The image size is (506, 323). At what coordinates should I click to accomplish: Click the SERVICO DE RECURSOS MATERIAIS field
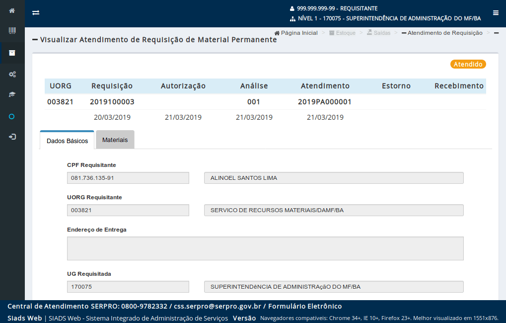point(334,210)
